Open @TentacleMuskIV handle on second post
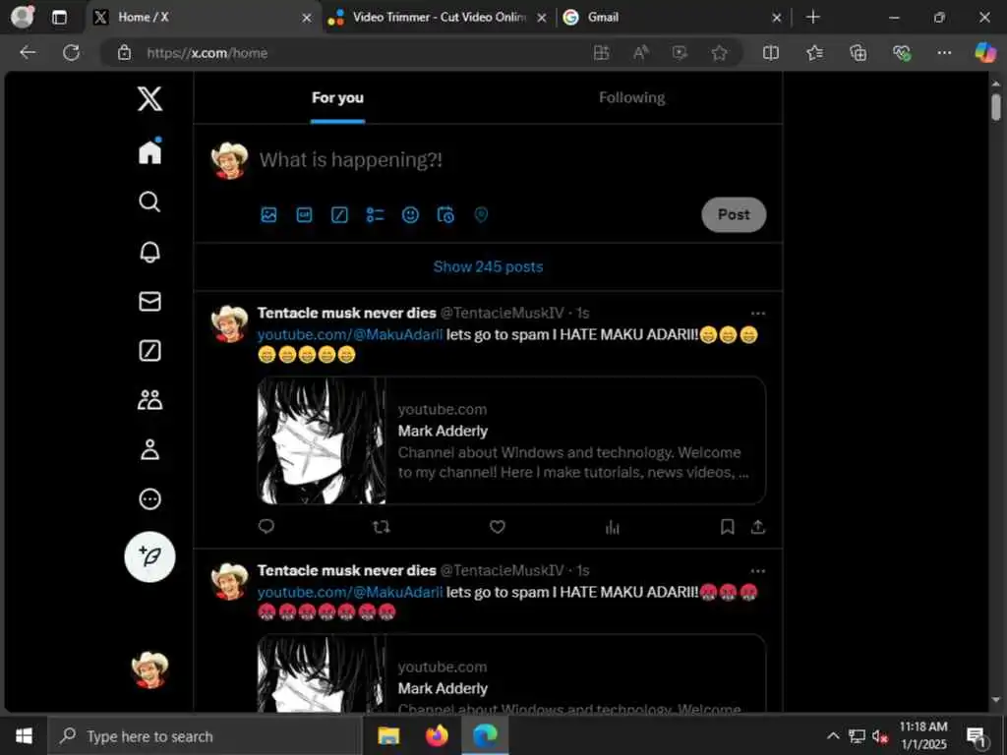This screenshot has width=1007, height=755. click(503, 570)
